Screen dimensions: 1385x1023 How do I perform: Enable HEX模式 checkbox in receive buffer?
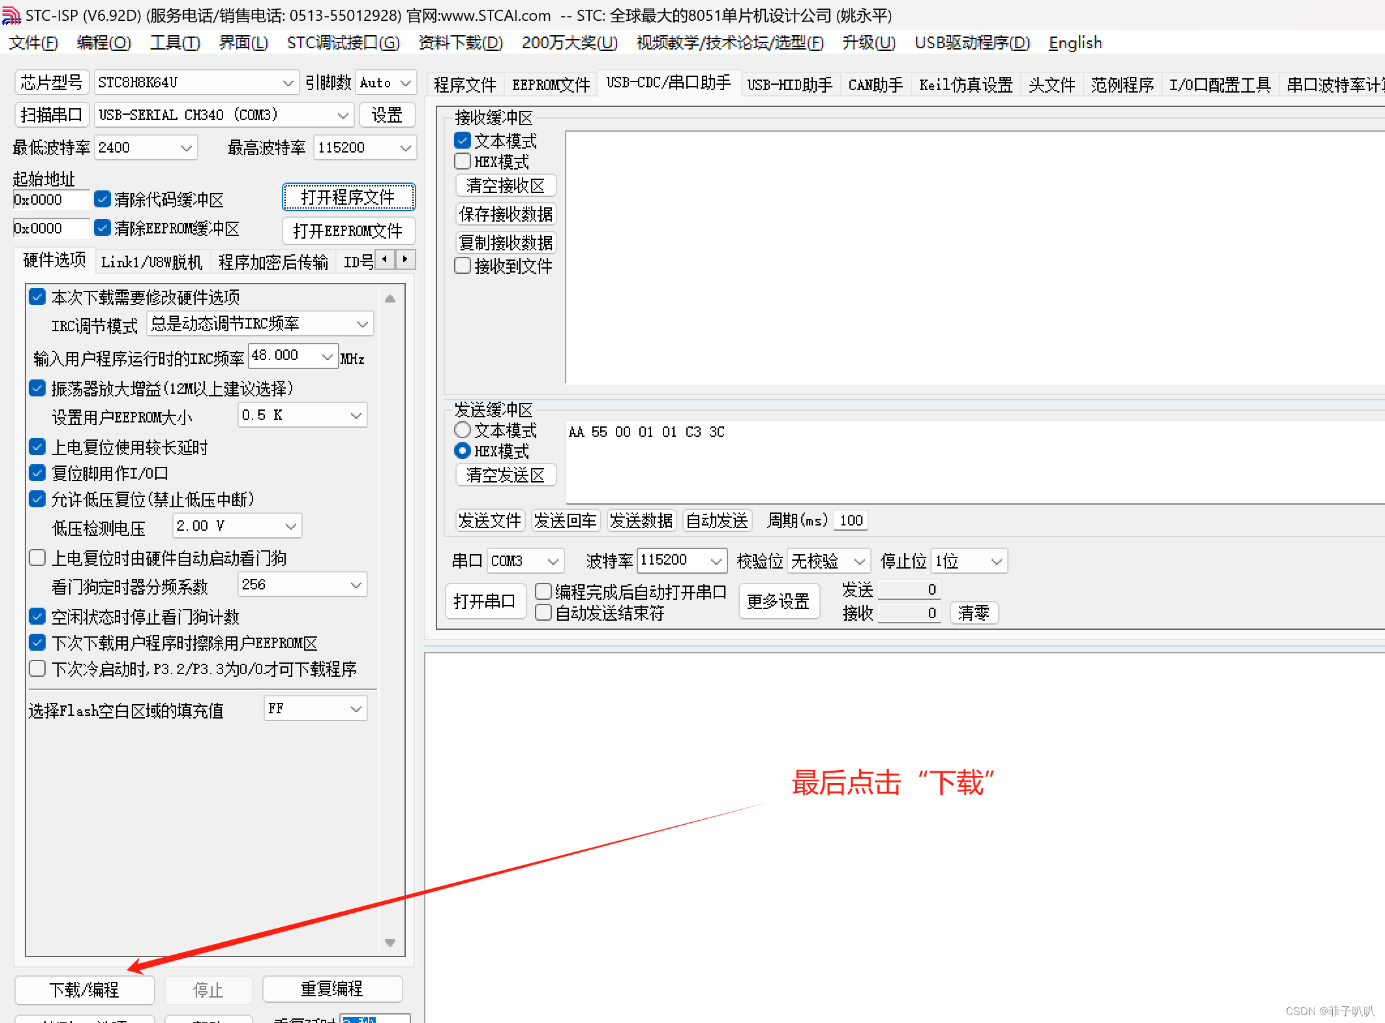463,161
